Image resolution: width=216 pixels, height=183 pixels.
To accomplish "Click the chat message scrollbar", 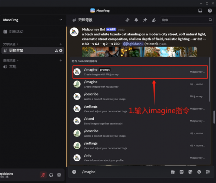I will pyautogui.click(x=214, y=117).
